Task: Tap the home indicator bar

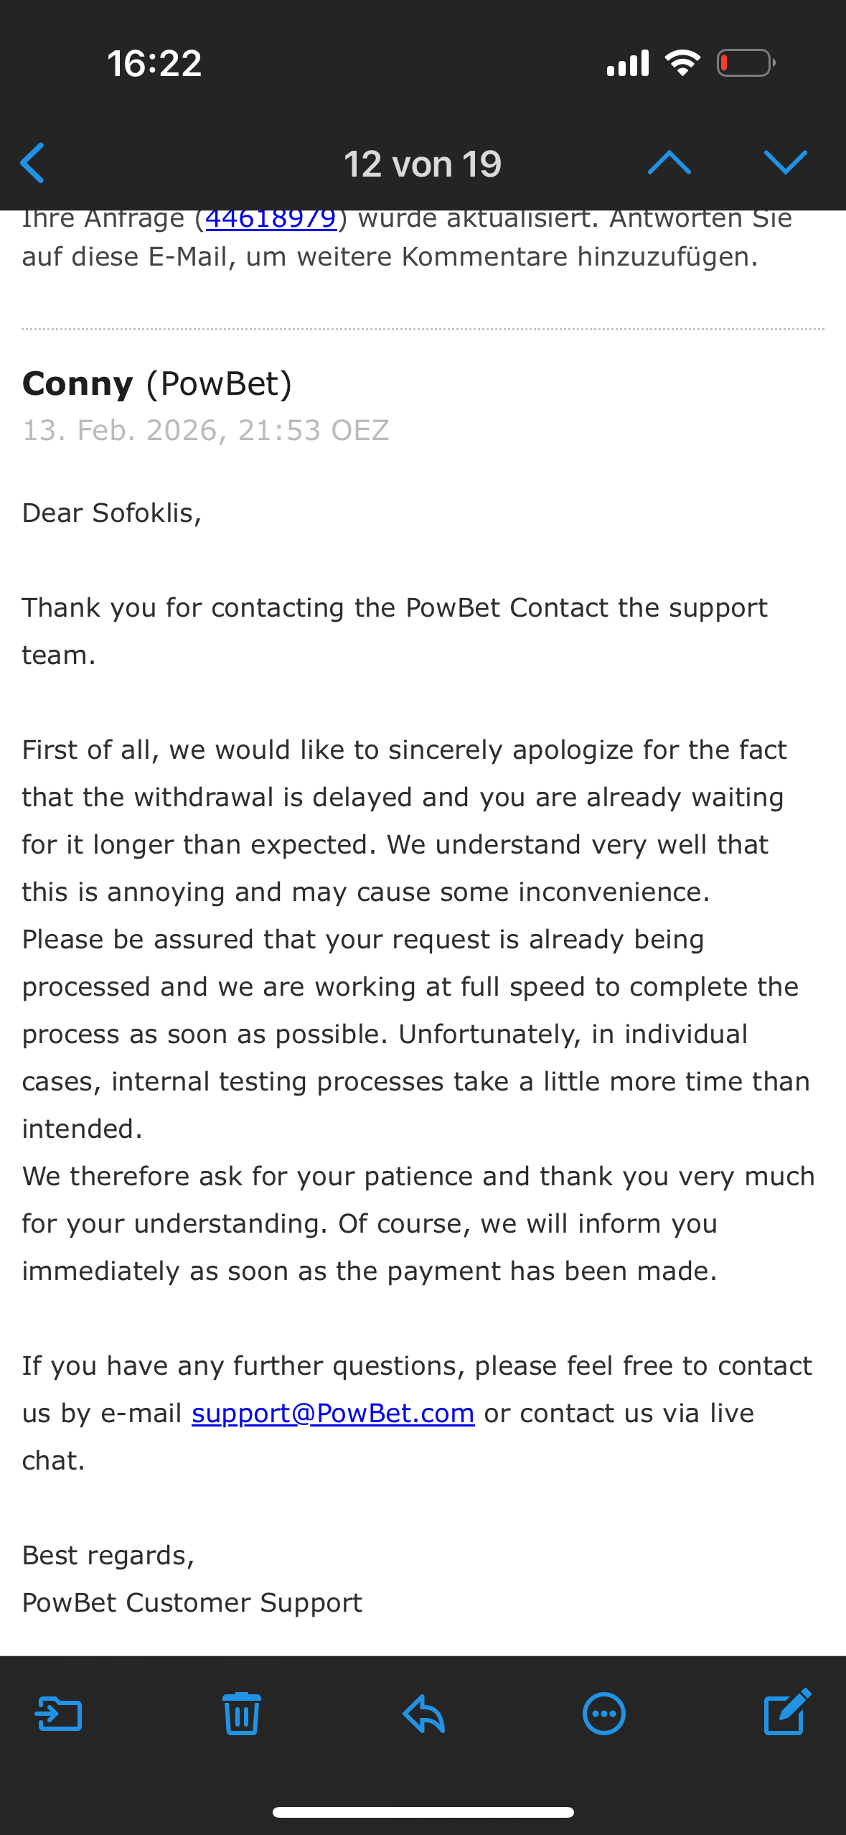Action: coord(423,1812)
